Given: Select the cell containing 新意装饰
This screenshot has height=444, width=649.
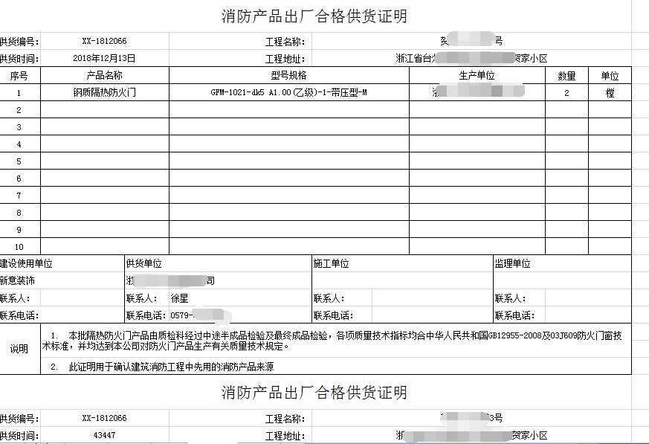Looking at the screenshot, I should tap(18, 281).
